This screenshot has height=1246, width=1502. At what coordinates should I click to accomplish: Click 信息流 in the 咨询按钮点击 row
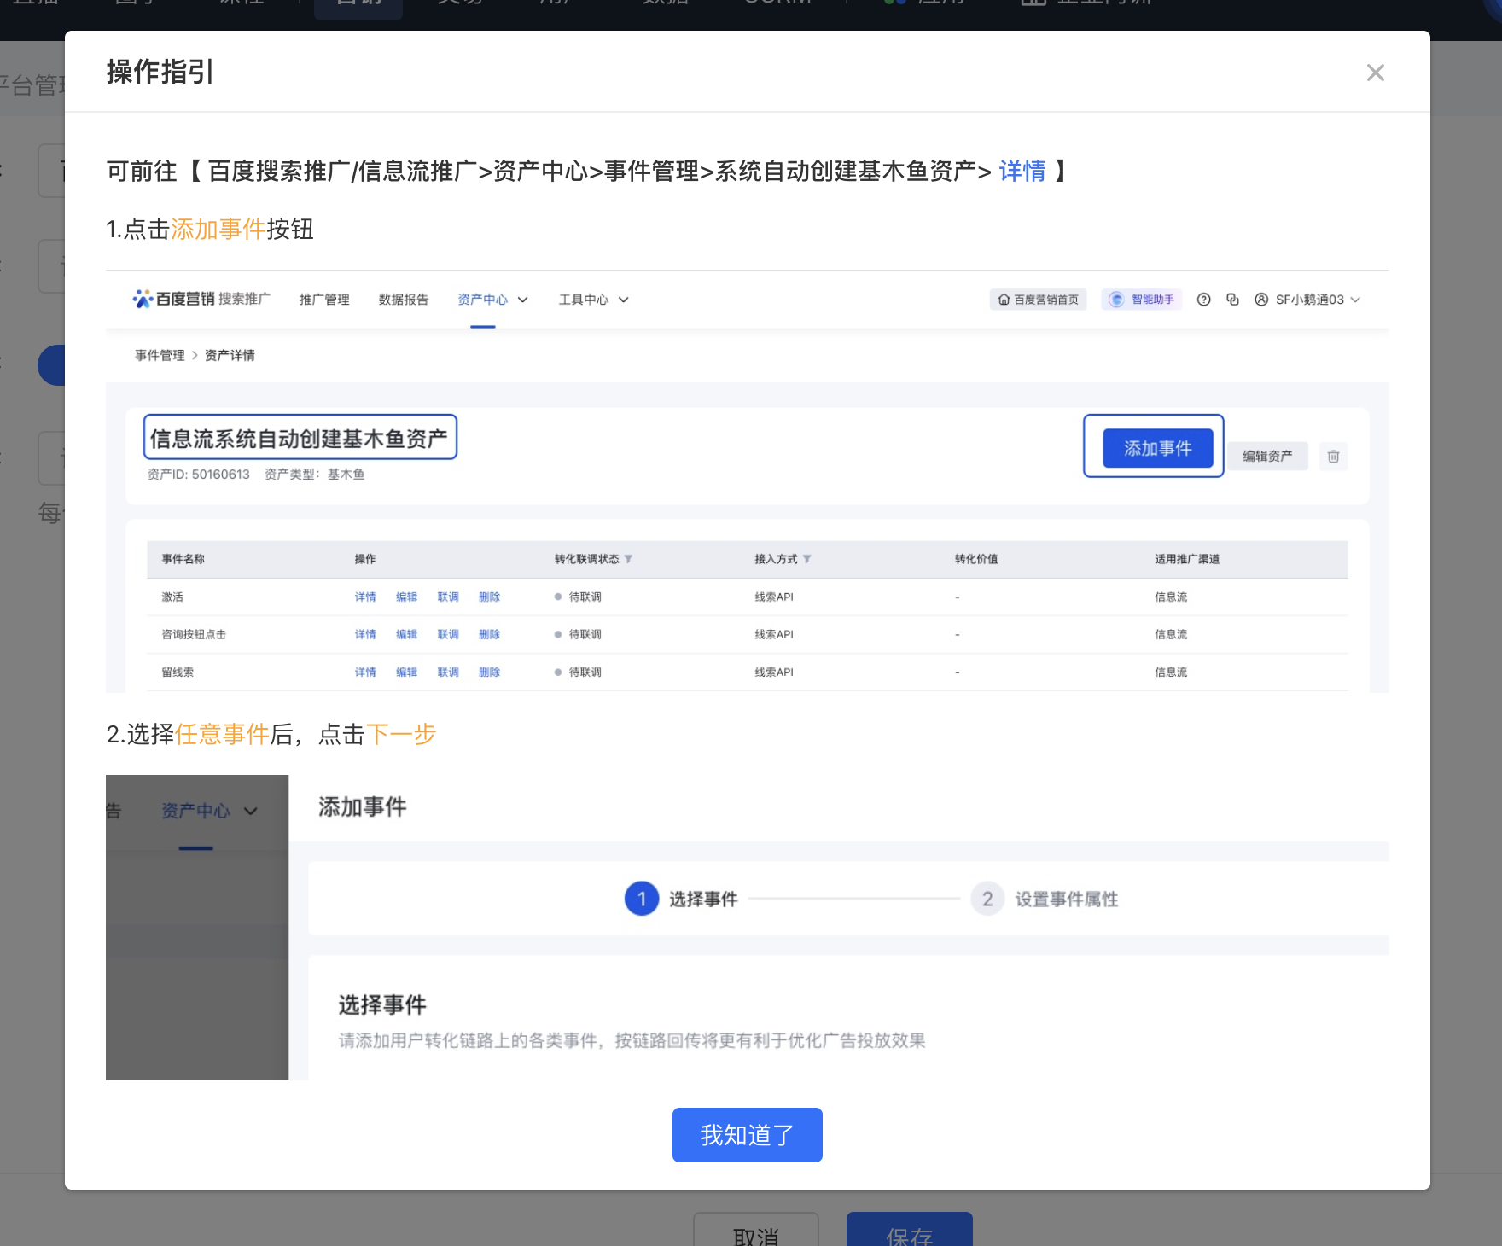coord(1171,635)
